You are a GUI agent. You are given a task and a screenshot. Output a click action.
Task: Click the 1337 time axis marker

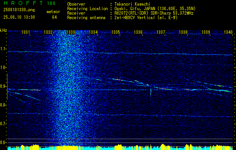pos(161,32)
